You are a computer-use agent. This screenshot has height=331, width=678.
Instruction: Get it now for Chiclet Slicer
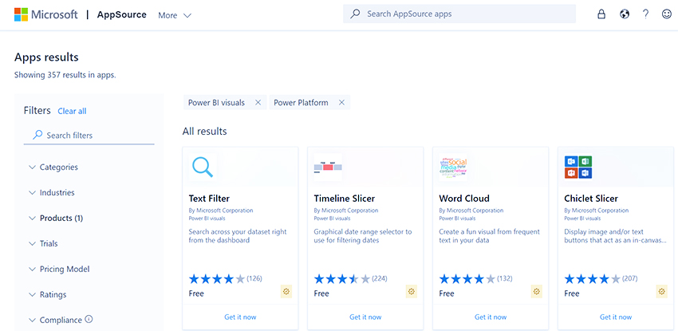[616, 317]
